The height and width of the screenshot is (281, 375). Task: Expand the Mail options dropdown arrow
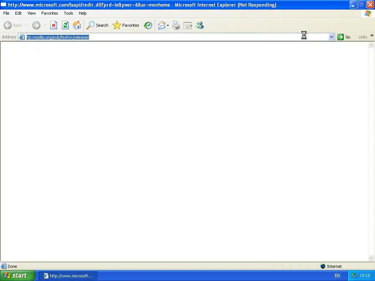coord(168,25)
